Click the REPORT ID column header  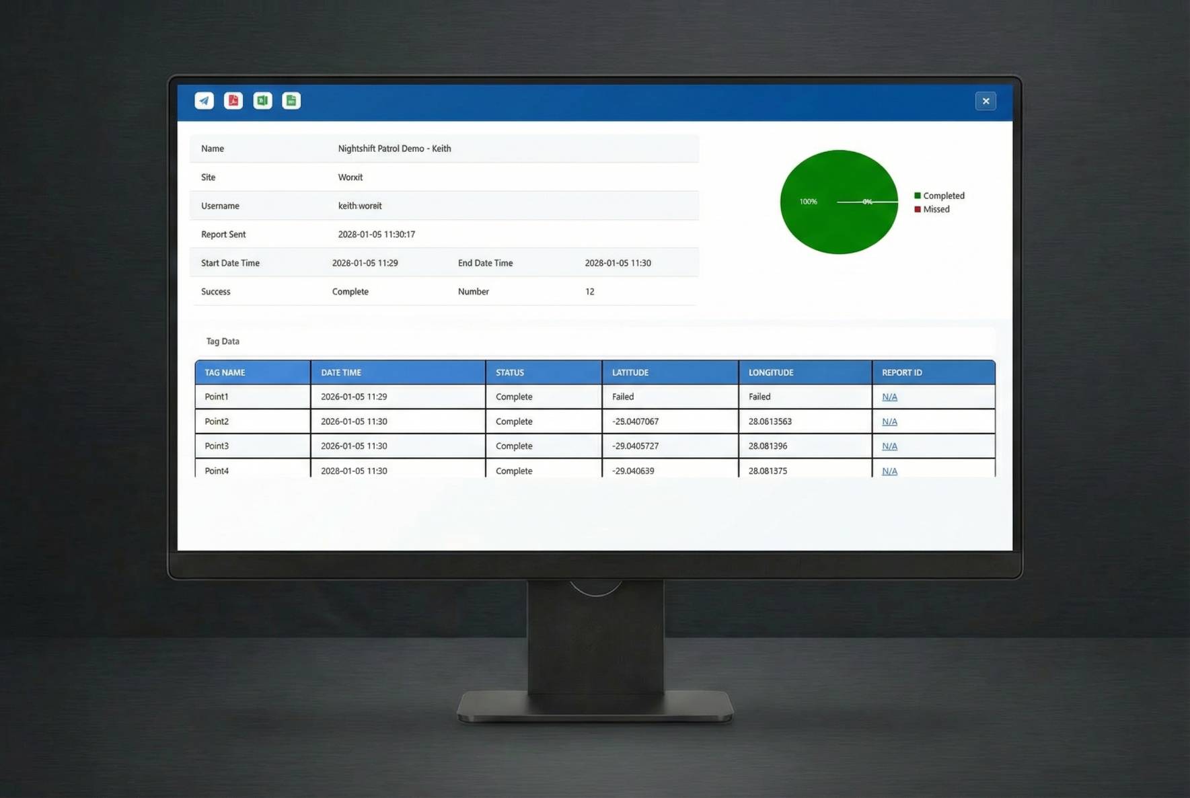pyautogui.click(x=901, y=372)
